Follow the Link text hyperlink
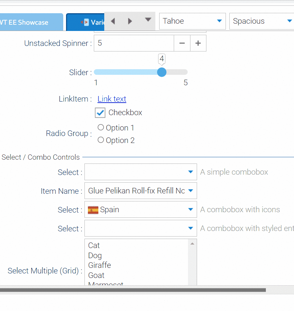 pyautogui.click(x=112, y=99)
